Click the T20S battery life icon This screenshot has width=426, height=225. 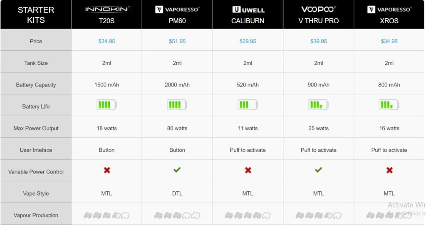(106, 105)
